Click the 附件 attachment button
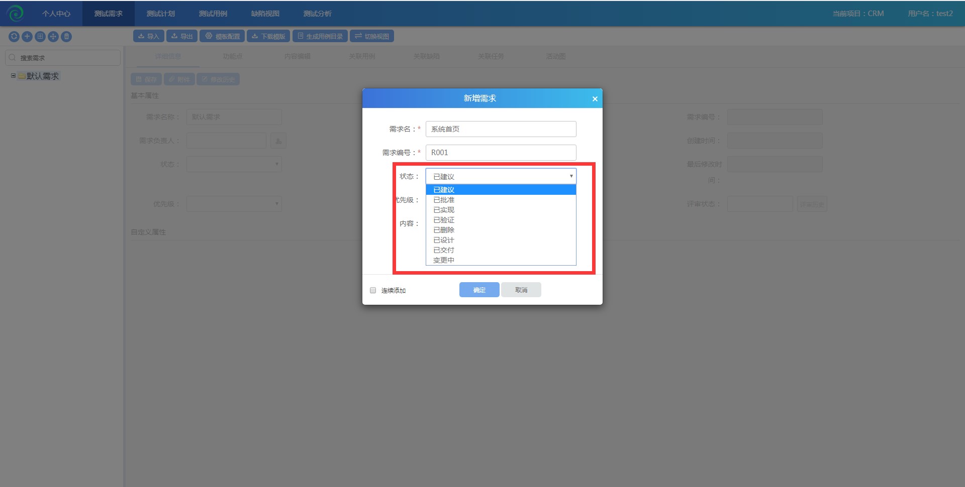Image resolution: width=965 pixels, height=487 pixels. coord(179,79)
